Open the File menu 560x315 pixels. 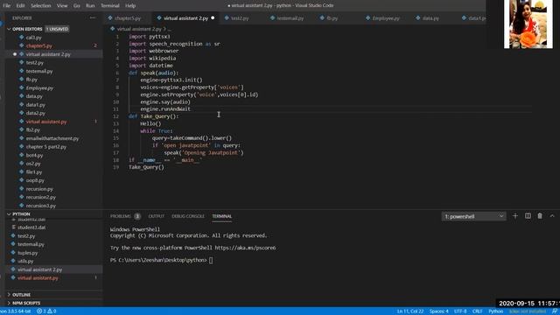[x=6, y=6]
